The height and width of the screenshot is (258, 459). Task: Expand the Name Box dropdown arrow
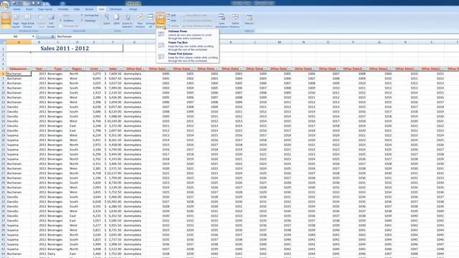click(x=33, y=37)
